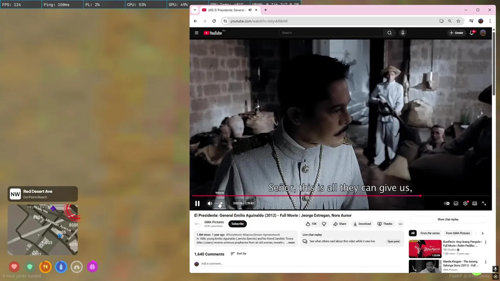The image size is (500, 281).
Task: Open YouTube notifications bell
Action: [x=472, y=33]
